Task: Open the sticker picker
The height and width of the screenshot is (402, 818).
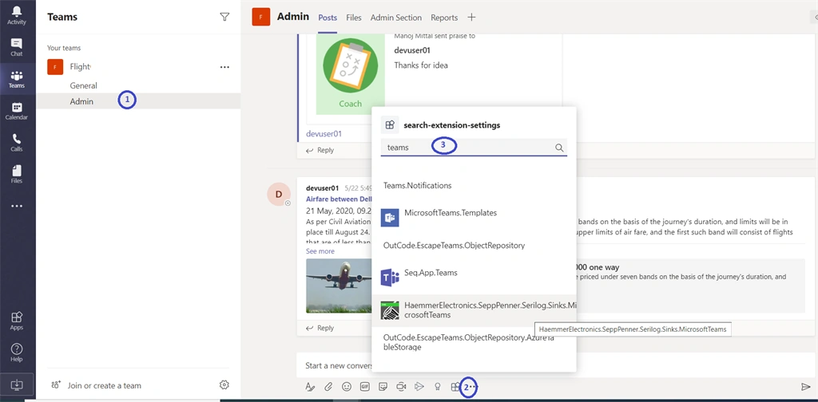Action: 383,386
